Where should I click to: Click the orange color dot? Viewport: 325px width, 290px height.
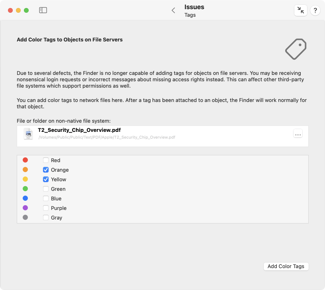coord(25,170)
